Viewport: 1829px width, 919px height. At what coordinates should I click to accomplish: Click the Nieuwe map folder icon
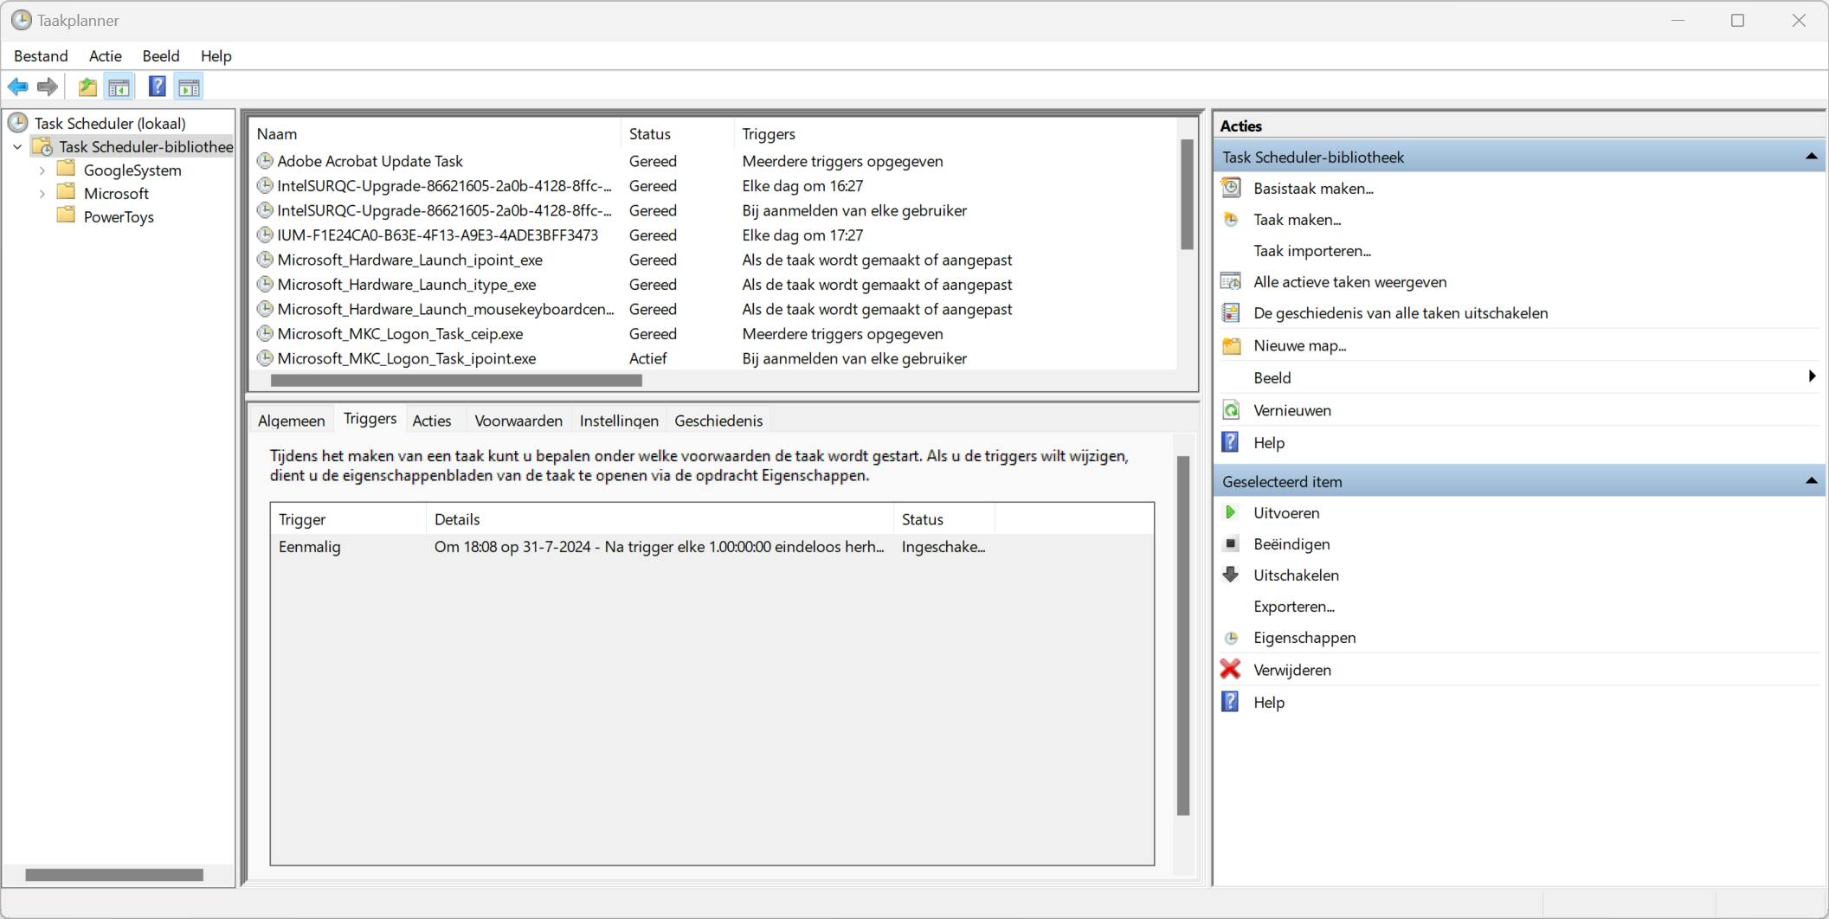tap(1230, 345)
